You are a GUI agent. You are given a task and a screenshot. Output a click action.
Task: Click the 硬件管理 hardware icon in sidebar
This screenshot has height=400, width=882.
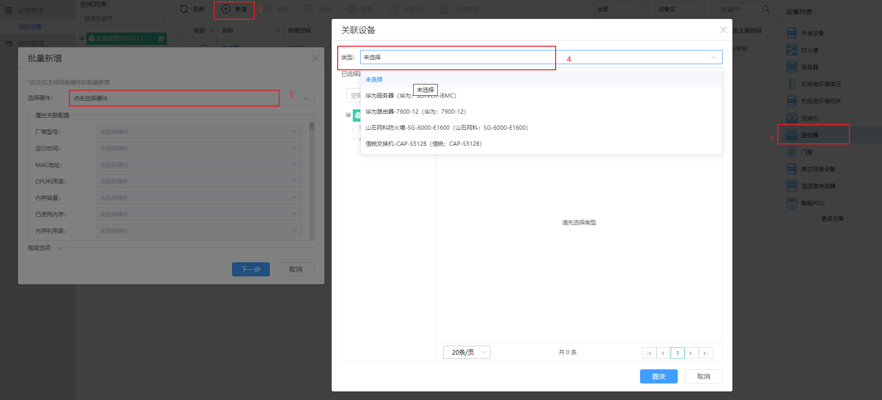8,43
